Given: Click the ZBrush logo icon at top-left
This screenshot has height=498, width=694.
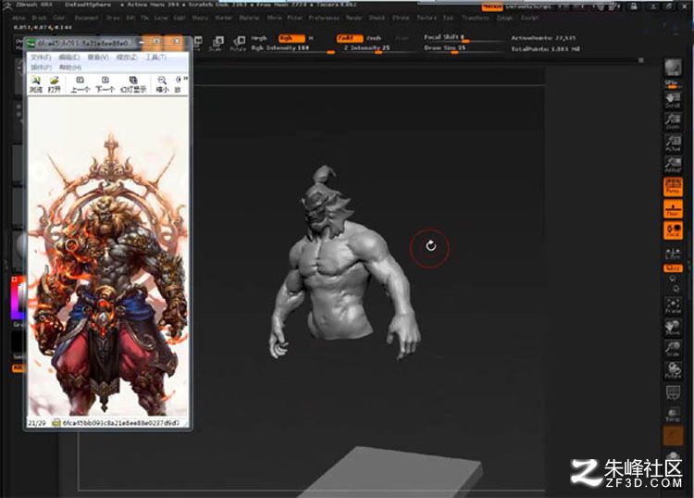Looking at the screenshot, I should tap(7, 6).
